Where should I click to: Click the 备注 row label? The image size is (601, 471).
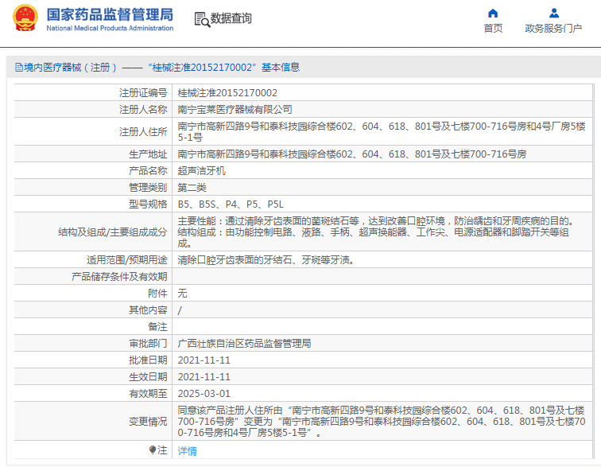tap(157, 327)
